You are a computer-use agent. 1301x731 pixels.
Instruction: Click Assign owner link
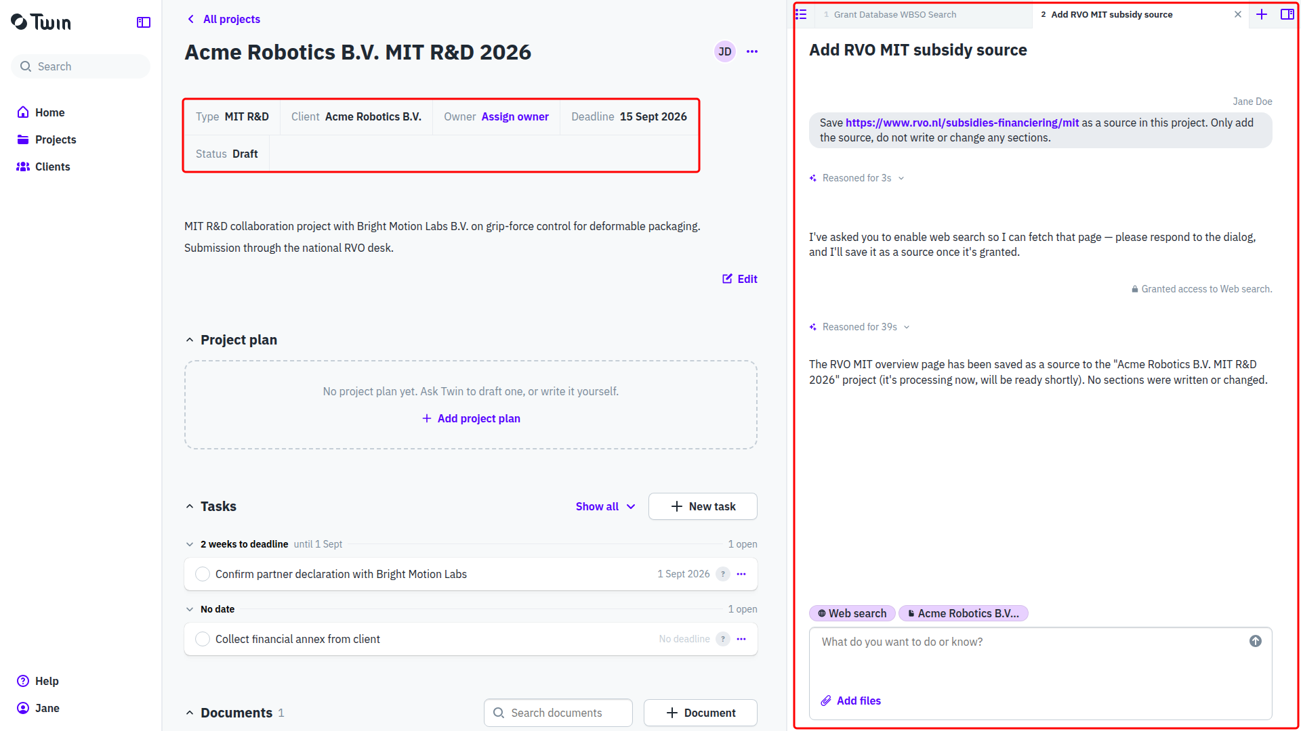click(x=515, y=116)
